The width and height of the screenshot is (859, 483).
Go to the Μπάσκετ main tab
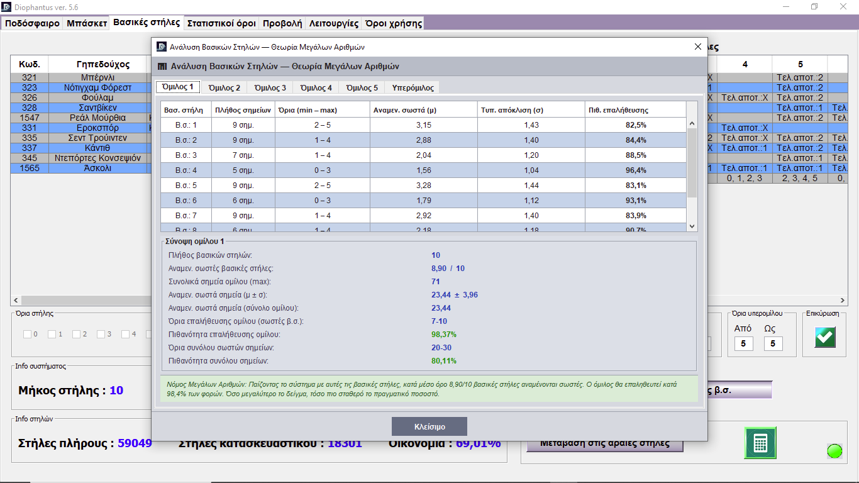click(86, 23)
